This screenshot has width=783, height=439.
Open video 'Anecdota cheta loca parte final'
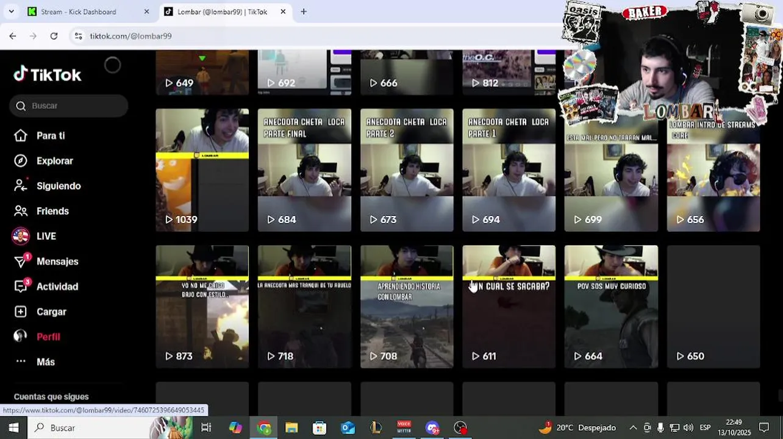[x=304, y=170]
